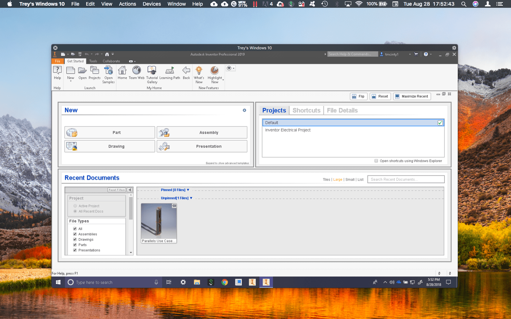Viewport: 511px width, 319px height.
Task: Open the Tutorial Gallery
Action: click(152, 75)
